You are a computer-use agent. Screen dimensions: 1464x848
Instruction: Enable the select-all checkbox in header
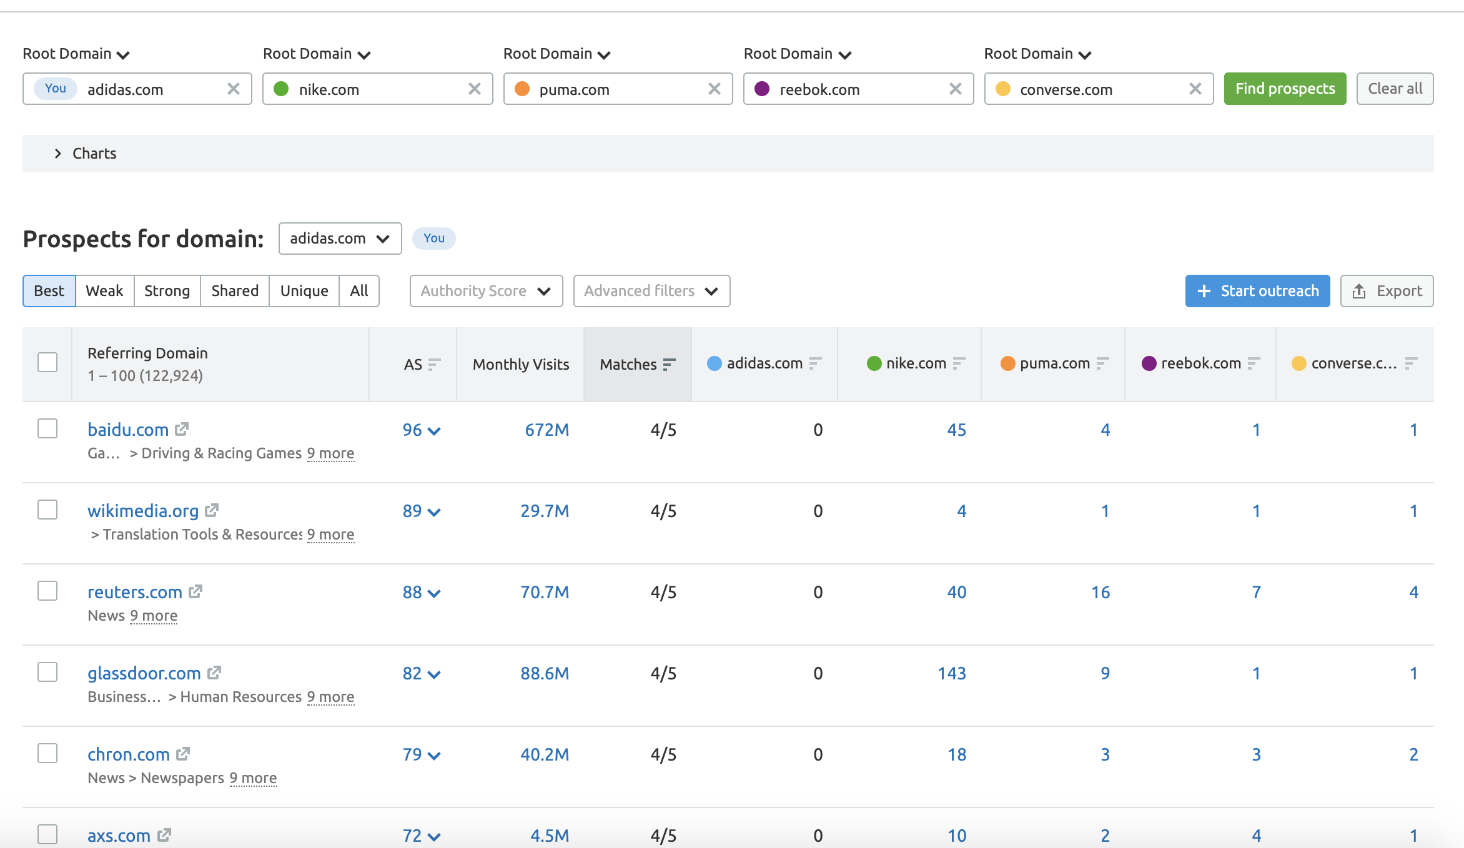[47, 362]
